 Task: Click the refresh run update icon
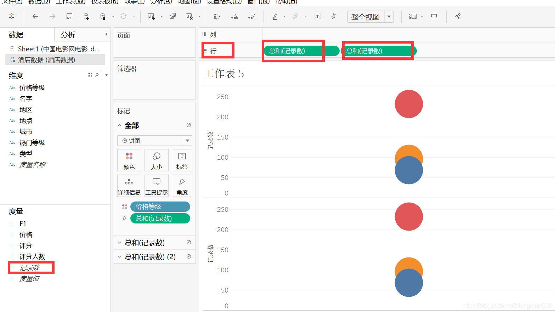(123, 16)
